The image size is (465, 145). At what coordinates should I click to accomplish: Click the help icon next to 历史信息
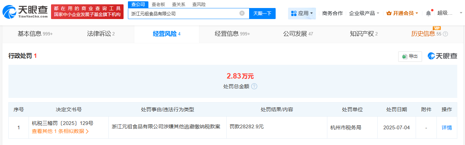[446, 34]
